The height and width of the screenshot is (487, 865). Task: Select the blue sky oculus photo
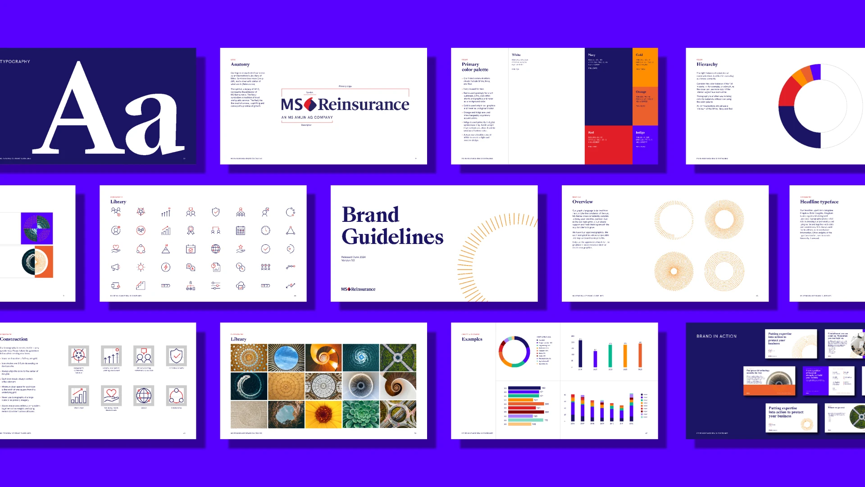pyautogui.click(x=286, y=358)
